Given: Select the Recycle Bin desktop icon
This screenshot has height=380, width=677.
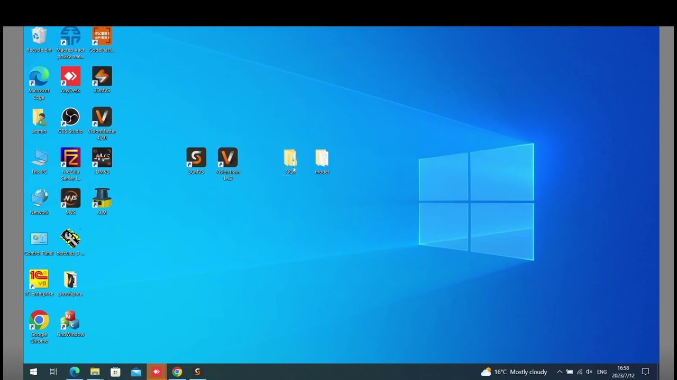Looking at the screenshot, I should (x=39, y=40).
